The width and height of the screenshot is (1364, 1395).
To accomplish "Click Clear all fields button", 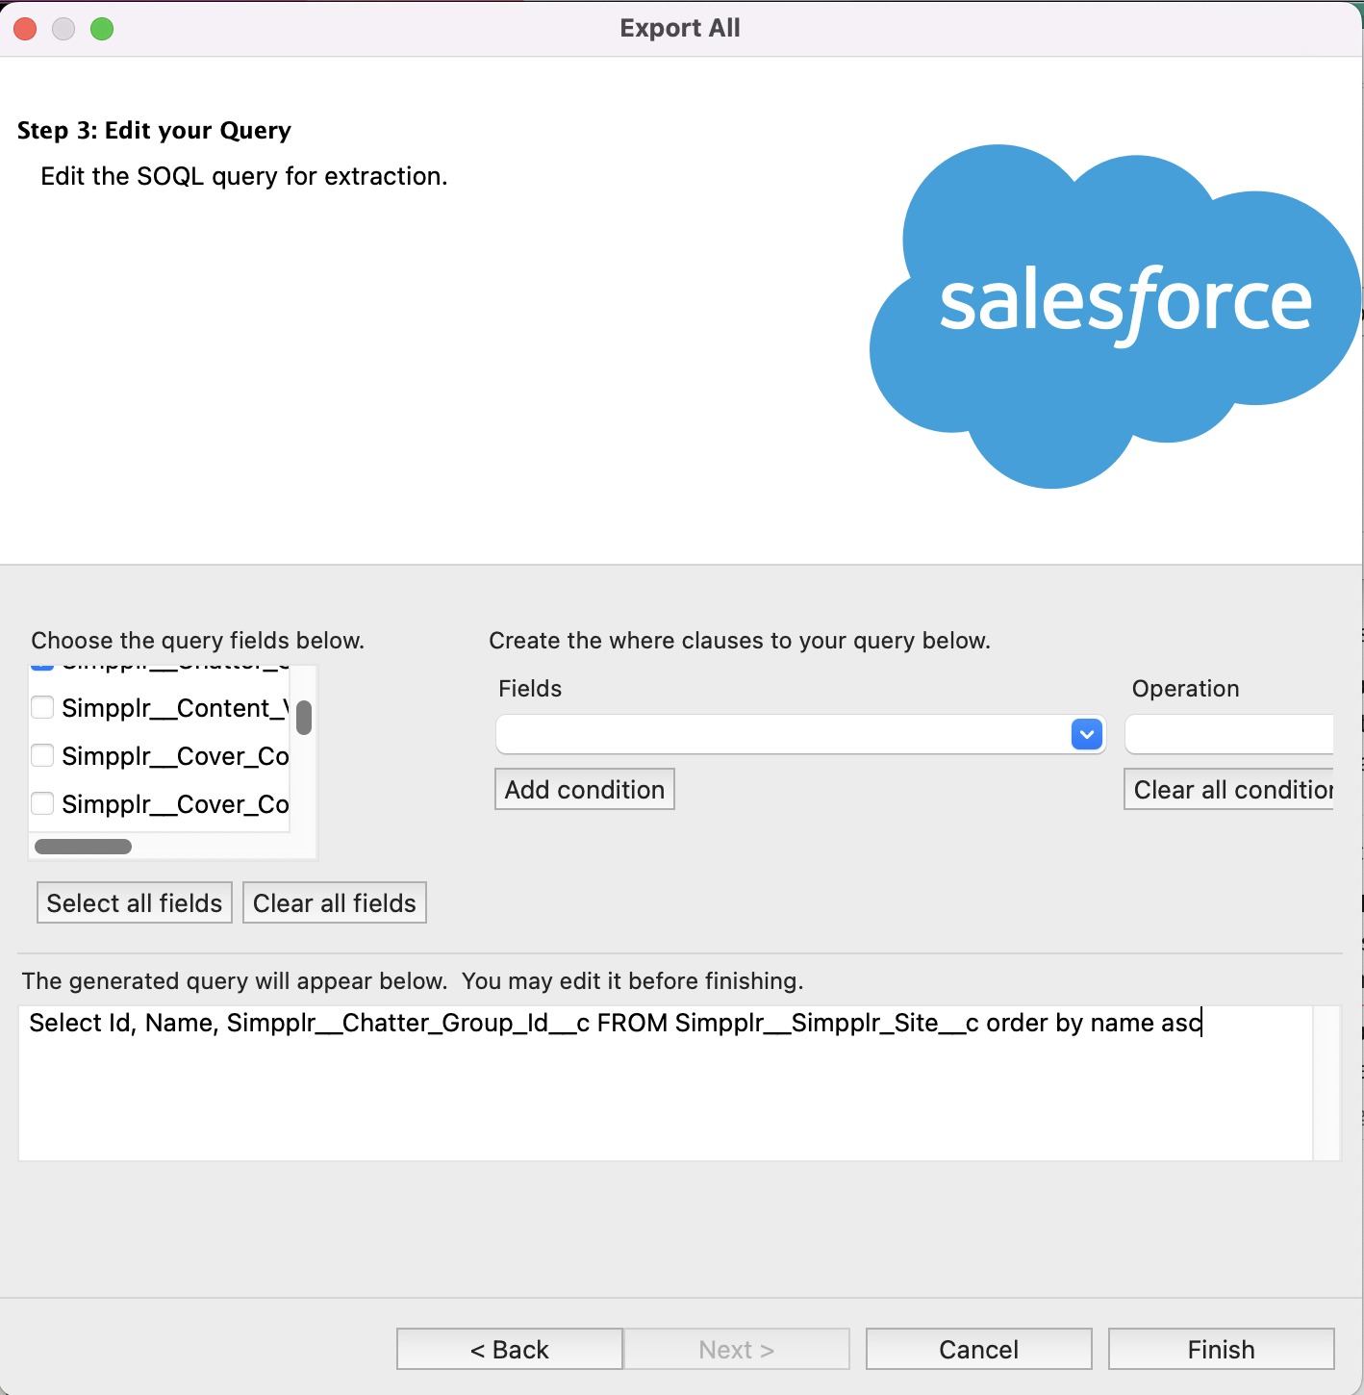I will [335, 902].
